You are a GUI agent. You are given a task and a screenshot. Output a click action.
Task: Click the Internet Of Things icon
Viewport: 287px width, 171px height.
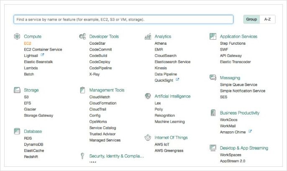tap(148, 138)
